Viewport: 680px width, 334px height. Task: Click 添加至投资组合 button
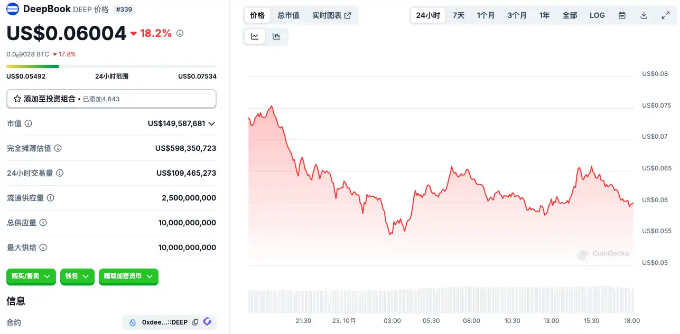[111, 99]
